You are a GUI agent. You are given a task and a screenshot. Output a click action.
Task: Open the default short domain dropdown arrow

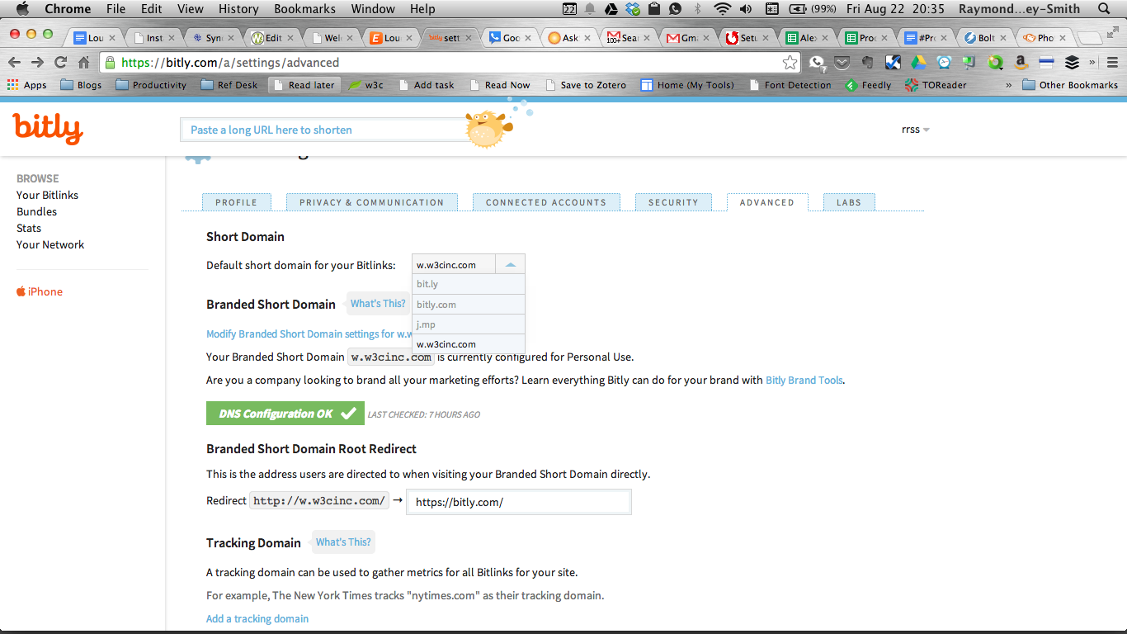[x=510, y=265]
